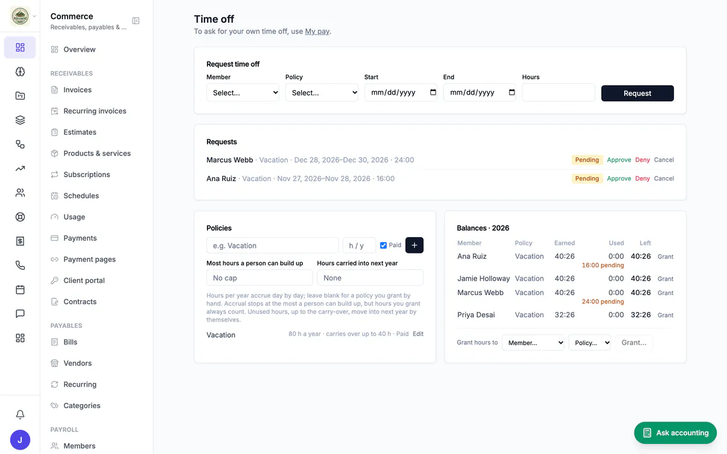Open Client portal in sidebar
The height and width of the screenshot is (454, 727).
(84, 281)
